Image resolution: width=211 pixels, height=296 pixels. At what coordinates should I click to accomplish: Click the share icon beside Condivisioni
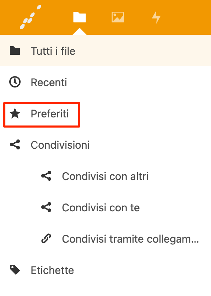pyautogui.click(x=15, y=144)
